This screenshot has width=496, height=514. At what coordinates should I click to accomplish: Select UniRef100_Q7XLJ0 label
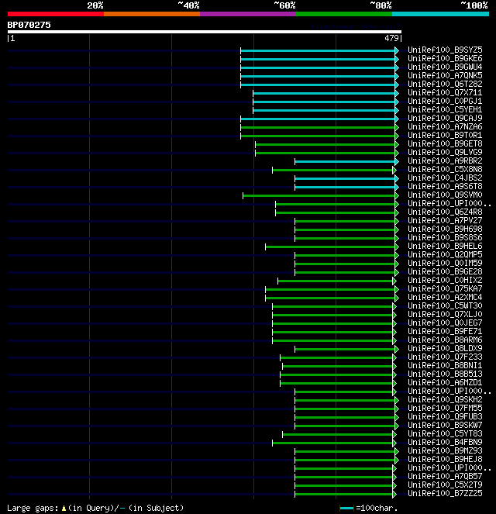[445, 314]
